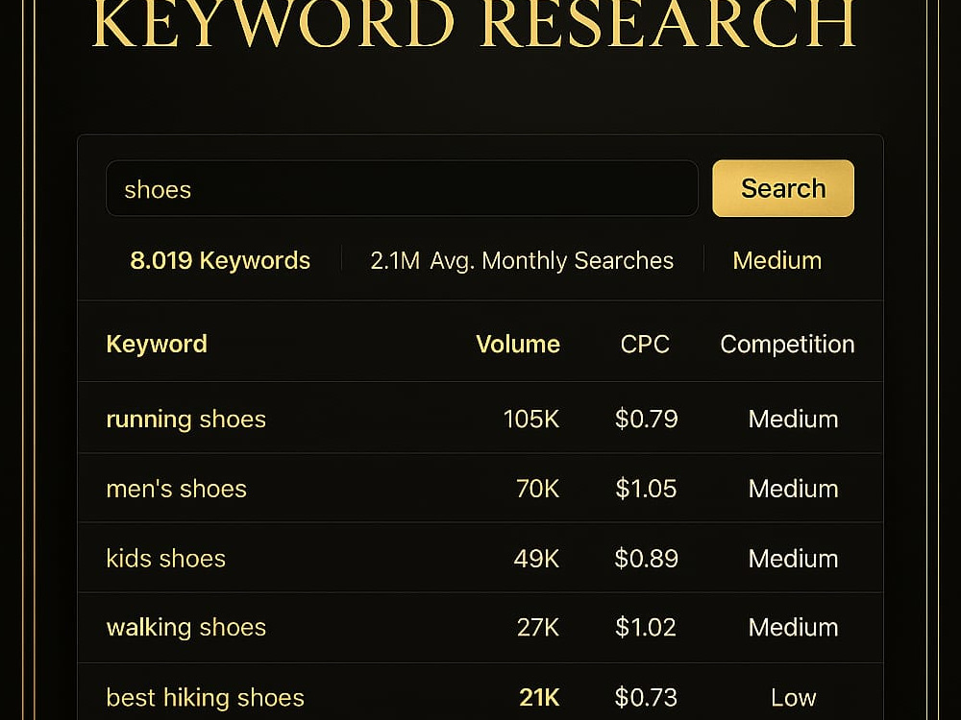The image size is (961, 720).
Task: Sort by the Volume column header
Action: point(518,344)
